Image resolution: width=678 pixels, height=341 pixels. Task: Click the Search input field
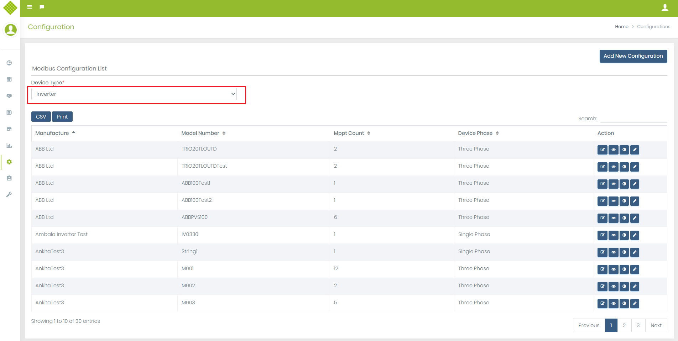click(633, 119)
